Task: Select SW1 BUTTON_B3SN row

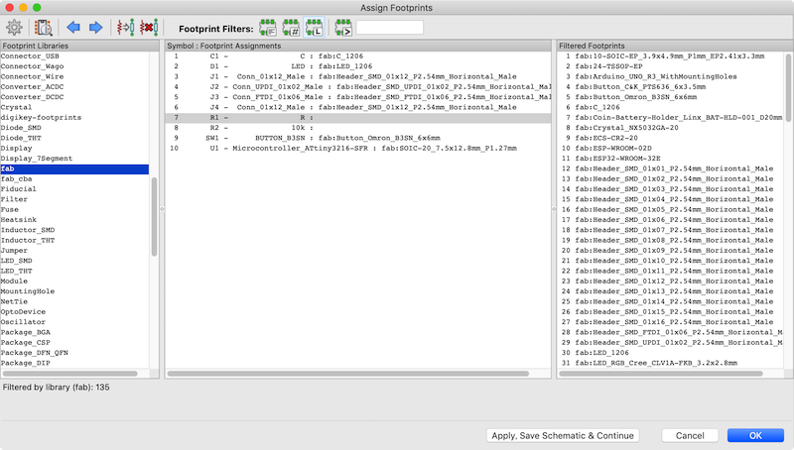Action: (358, 138)
